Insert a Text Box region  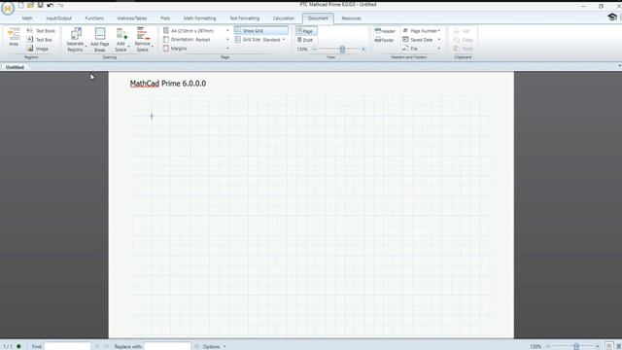tap(39, 40)
